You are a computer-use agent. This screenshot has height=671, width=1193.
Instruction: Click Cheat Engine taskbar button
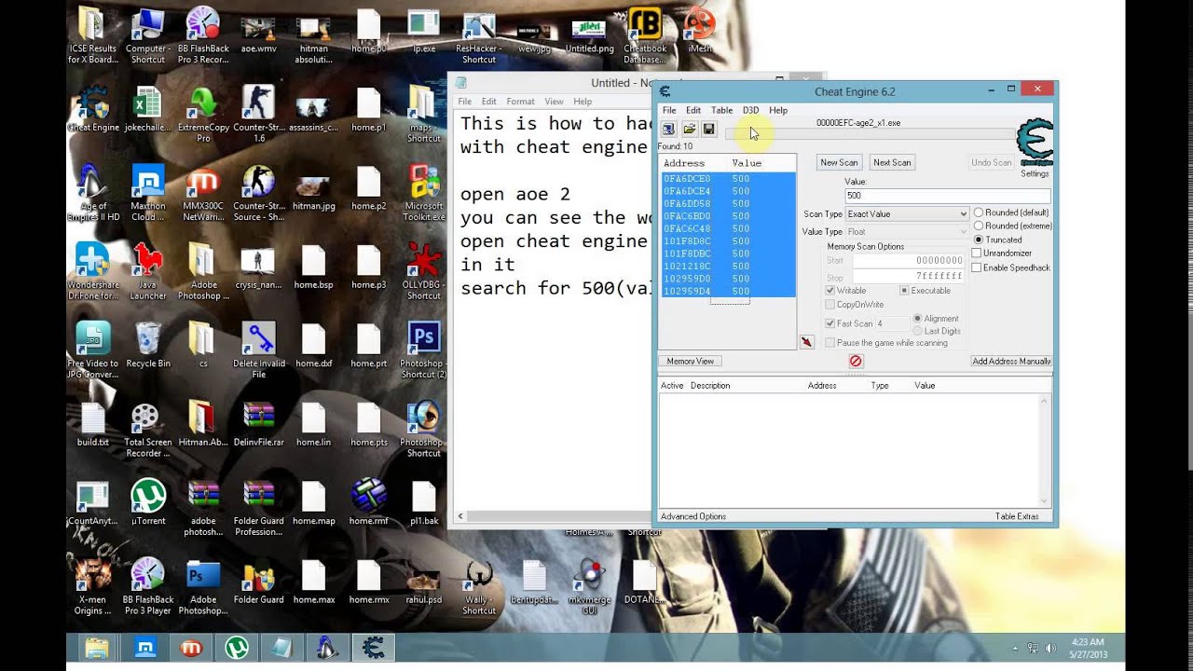point(374,647)
